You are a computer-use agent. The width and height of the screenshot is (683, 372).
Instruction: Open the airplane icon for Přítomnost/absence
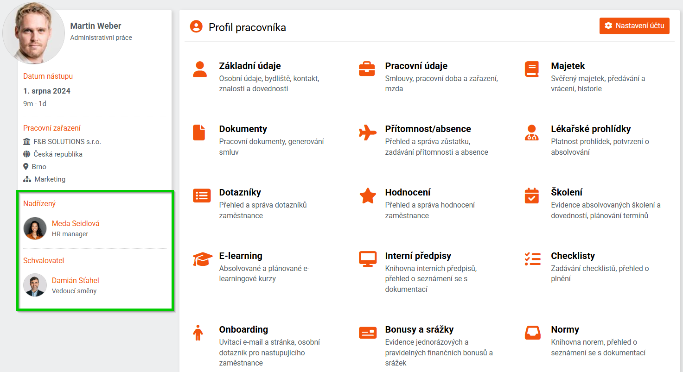pyautogui.click(x=368, y=132)
